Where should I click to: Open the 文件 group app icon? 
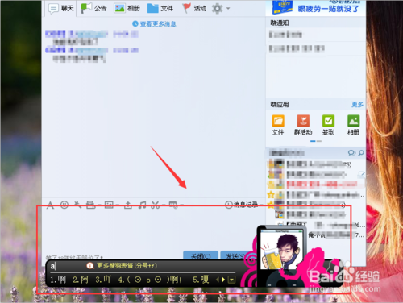point(278,125)
